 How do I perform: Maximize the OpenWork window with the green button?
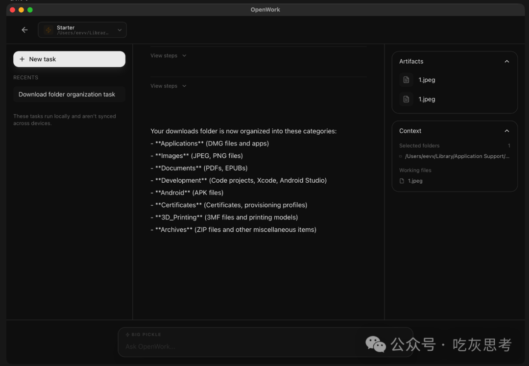30,10
